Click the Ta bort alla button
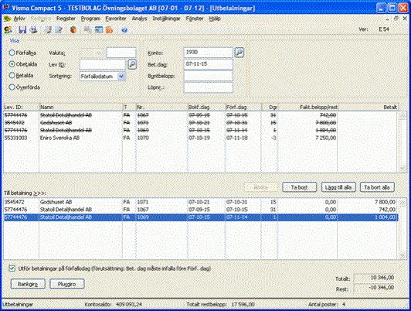Image resolution: width=411 pixels, height=311 pixels. (x=377, y=187)
